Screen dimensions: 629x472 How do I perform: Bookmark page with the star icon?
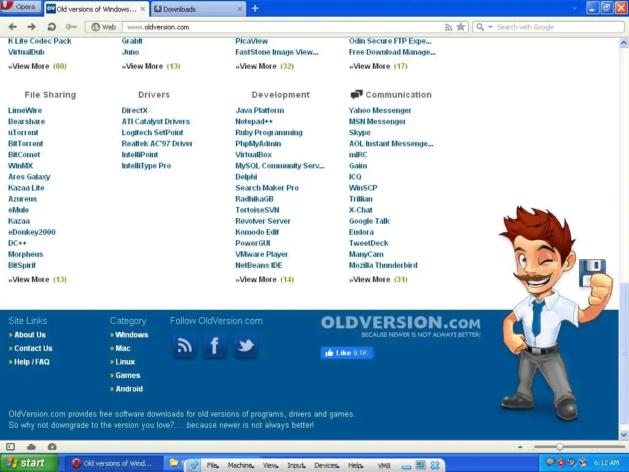[x=461, y=27]
